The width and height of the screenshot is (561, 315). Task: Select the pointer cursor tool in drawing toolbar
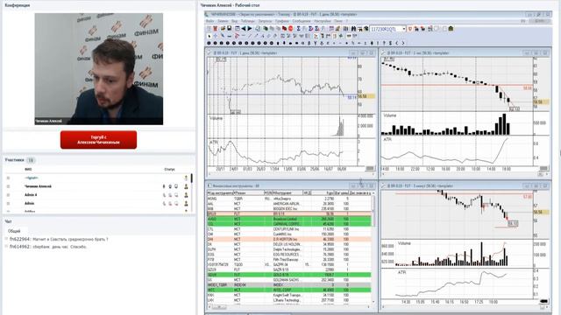click(x=209, y=36)
